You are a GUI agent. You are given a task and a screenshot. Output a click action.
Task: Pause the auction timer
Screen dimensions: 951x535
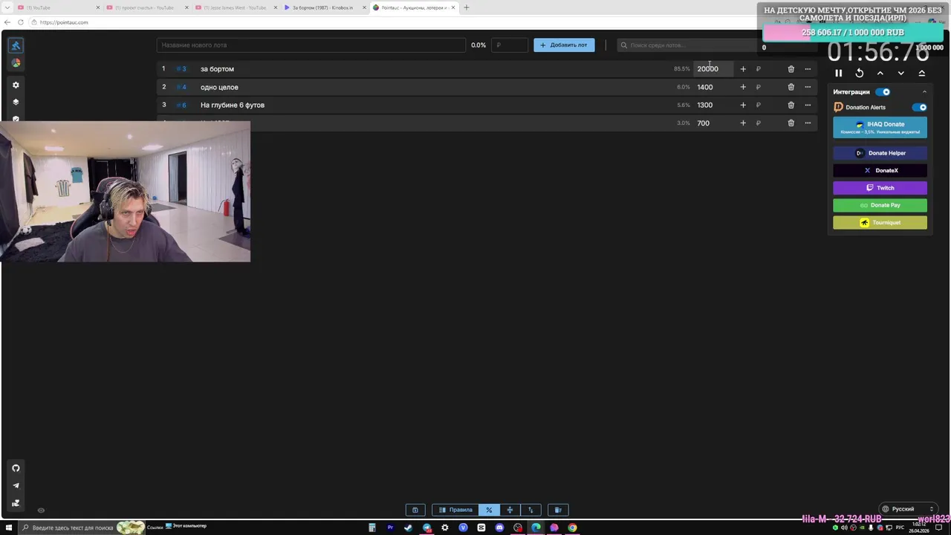pos(839,74)
